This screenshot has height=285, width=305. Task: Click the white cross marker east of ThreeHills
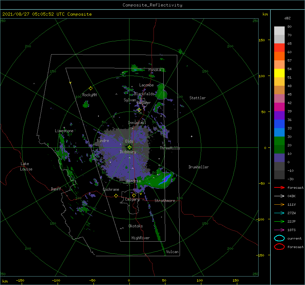(x=191, y=136)
